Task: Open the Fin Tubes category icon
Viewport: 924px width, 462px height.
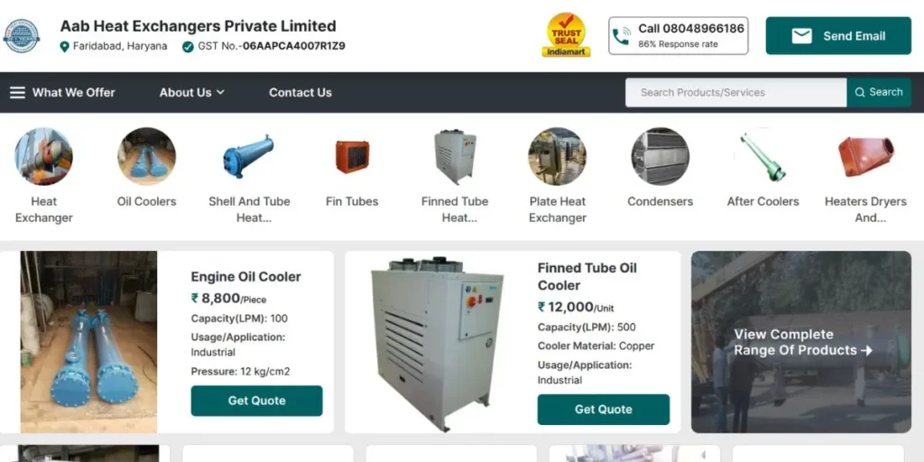Action: [x=352, y=156]
